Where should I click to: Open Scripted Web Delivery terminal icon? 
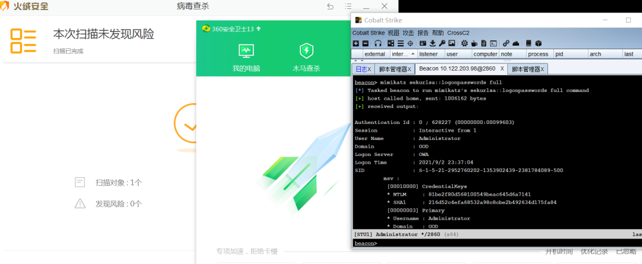[494, 43]
